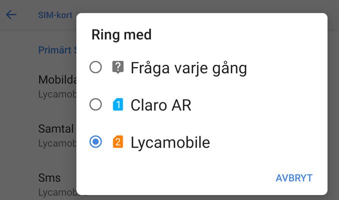Tap the back arrow icon
Image resolution: width=339 pixels, height=200 pixels.
point(11,15)
